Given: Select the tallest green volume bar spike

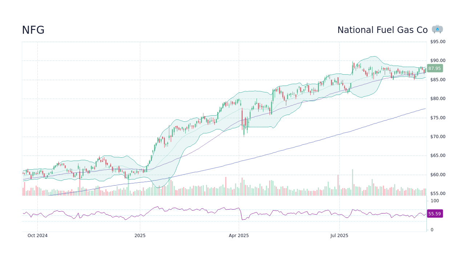Looking at the screenshot, I should (x=352, y=181).
